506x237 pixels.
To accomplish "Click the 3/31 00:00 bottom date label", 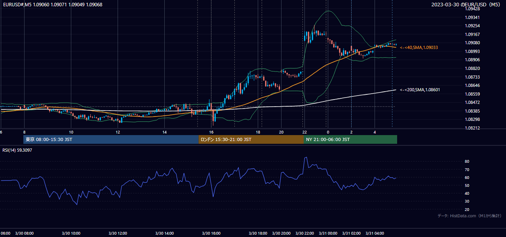I will coord(328,233).
